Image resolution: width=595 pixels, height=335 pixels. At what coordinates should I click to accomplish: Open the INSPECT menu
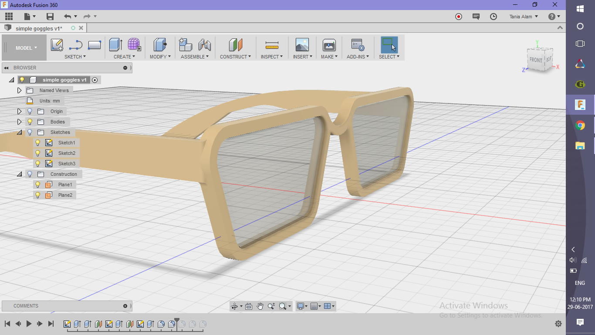pyautogui.click(x=272, y=57)
